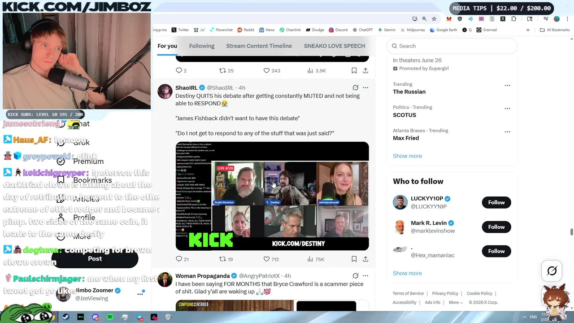The image size is (574, 323).
Task: Open the SCOTUS trending topic
Action: pyautogui.click(x=404, y=115)
